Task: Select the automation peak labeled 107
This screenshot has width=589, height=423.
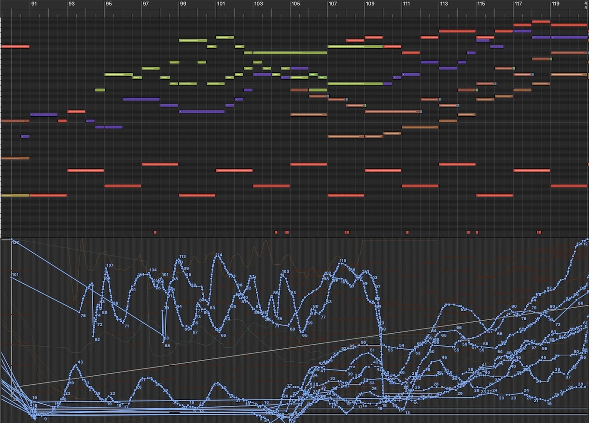Action: tap(106, 269)
